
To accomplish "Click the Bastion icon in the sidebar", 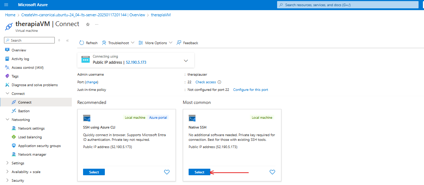I will (14, 111).
